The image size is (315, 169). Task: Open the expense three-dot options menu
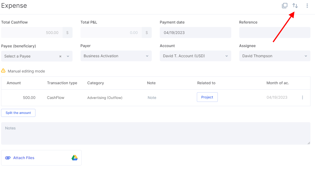307,6
